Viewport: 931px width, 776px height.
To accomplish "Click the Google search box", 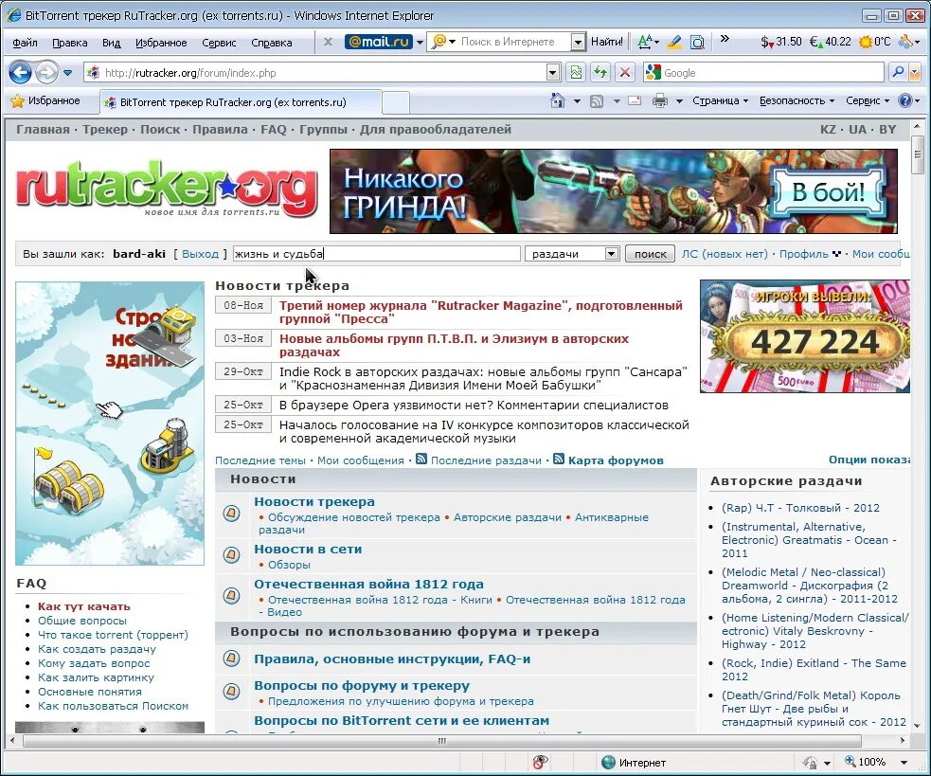I will click(x=765, y=73).
